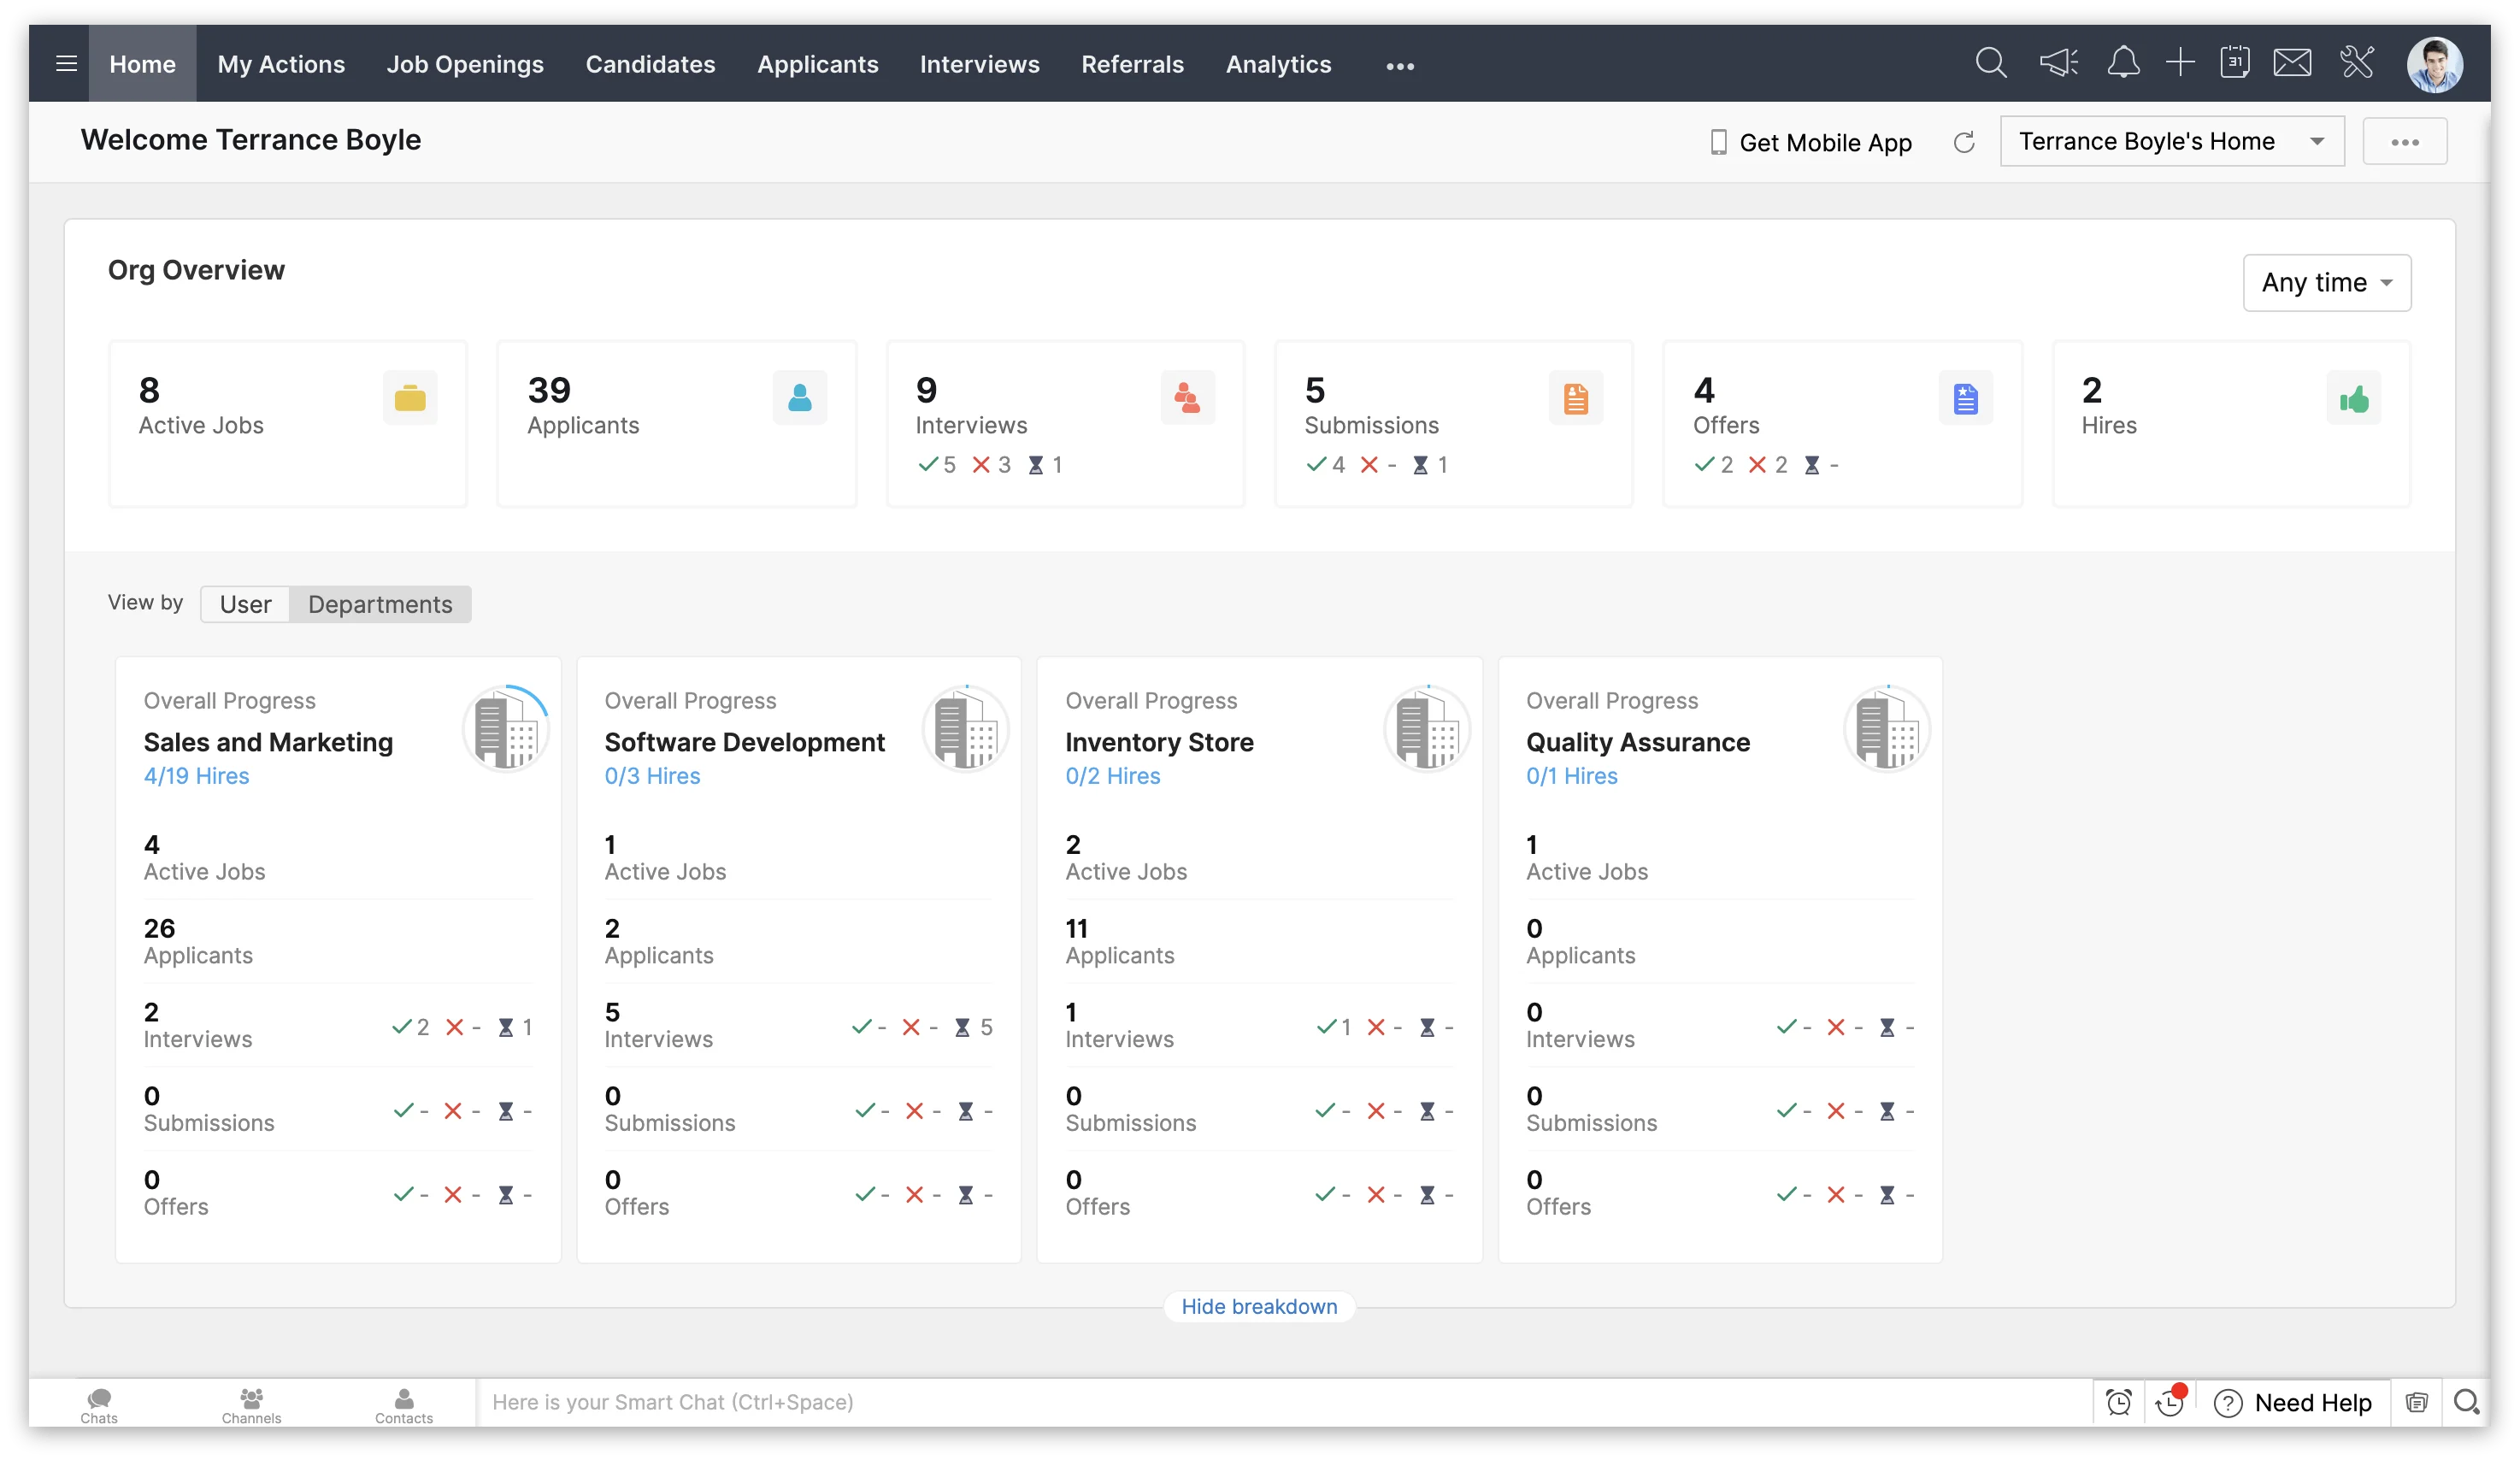Click the refresh icon beside Get Mobile App
The image size is (2520, 1460).
pyautogui.click(x=1963, y=142)
